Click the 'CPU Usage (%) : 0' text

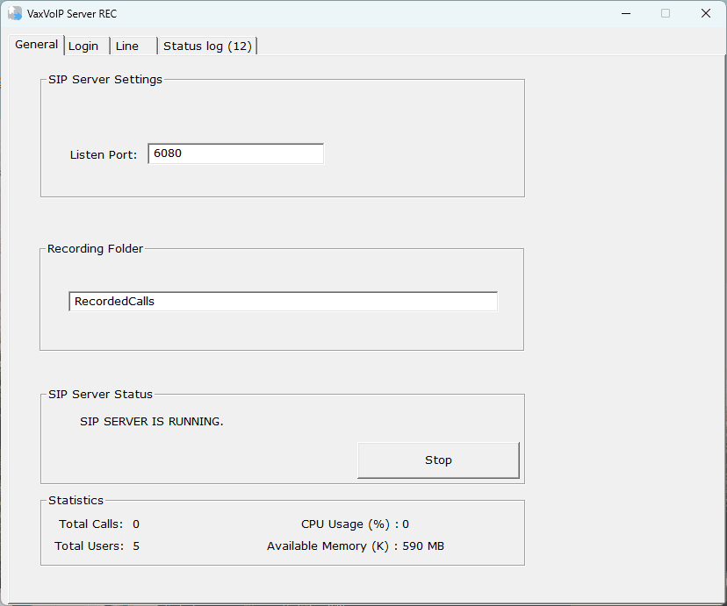click(x=355, y=524)
